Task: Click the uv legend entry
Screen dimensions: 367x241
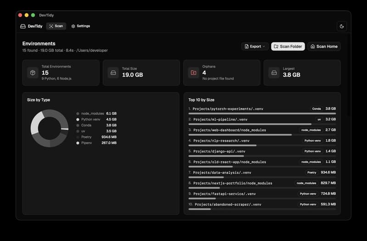Action: click(96, 131)
